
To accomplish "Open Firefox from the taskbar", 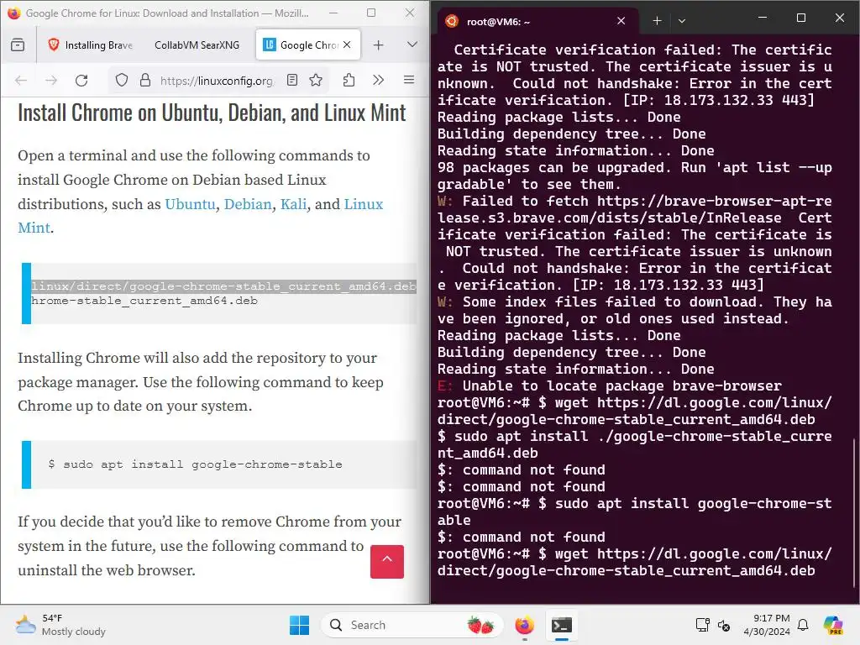I will pos(525,625).
